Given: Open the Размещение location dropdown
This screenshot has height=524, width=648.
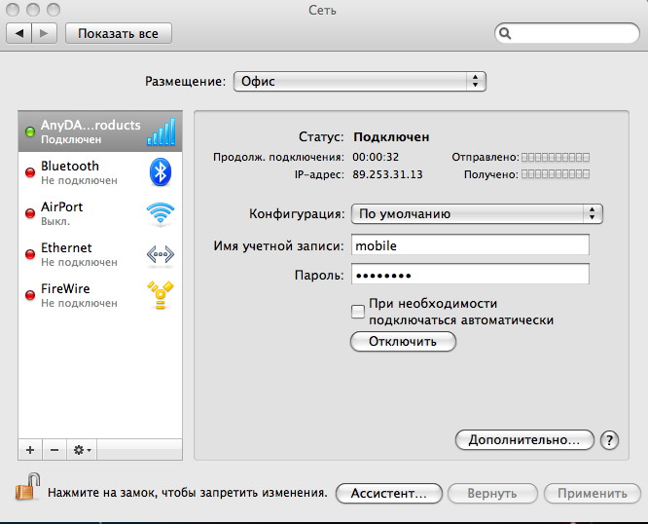Looking at the screenshot, I should pyautogui.click(x=359, y=82).
